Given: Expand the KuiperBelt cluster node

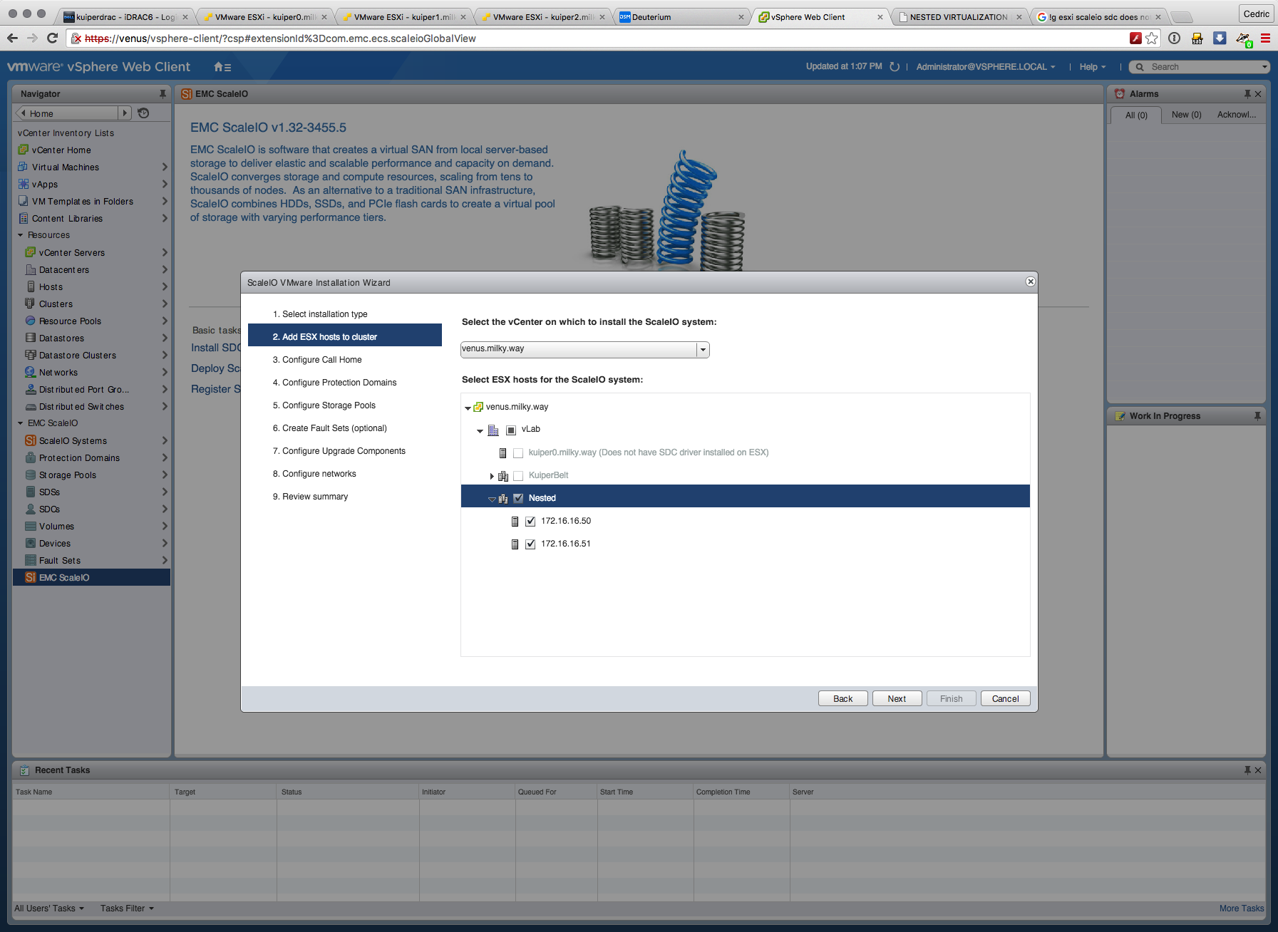Looking at the screenshot, I should click(491, 476).
